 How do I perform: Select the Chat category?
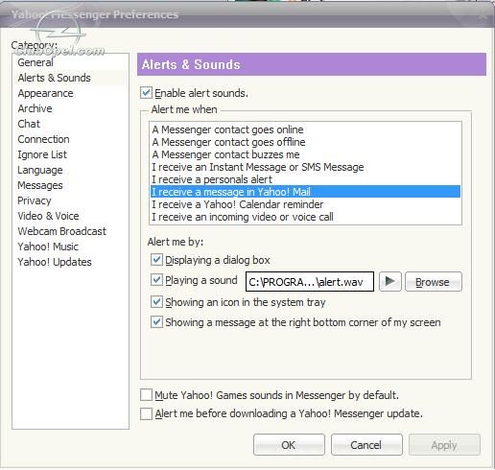[x=29, y=124]
